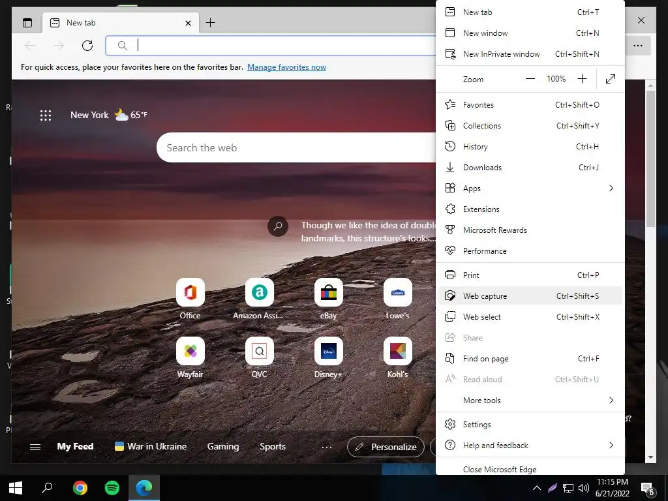Open Collections from the menu
This screenshot has height=501, width=668.
[x=530, y=126]
